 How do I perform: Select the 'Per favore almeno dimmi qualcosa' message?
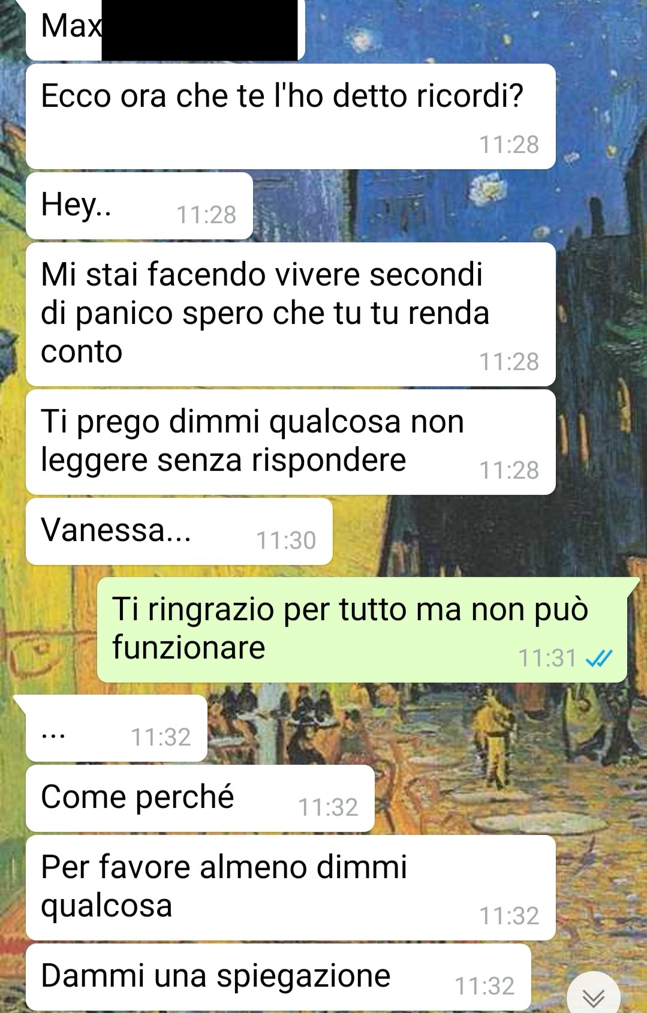(290, 888)
